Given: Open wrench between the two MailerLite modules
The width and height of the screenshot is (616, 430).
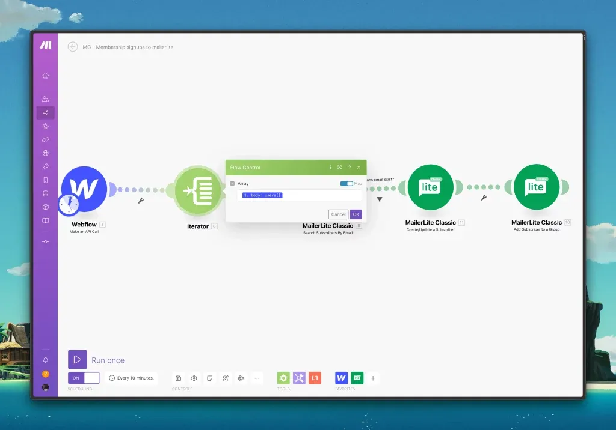Looking at the screenshot, I should pyautogui.click(x=484, y=198).
